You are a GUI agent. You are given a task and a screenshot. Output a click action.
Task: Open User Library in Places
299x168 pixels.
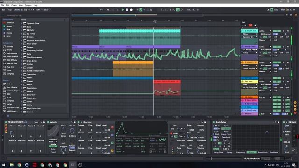pos(11,87)
